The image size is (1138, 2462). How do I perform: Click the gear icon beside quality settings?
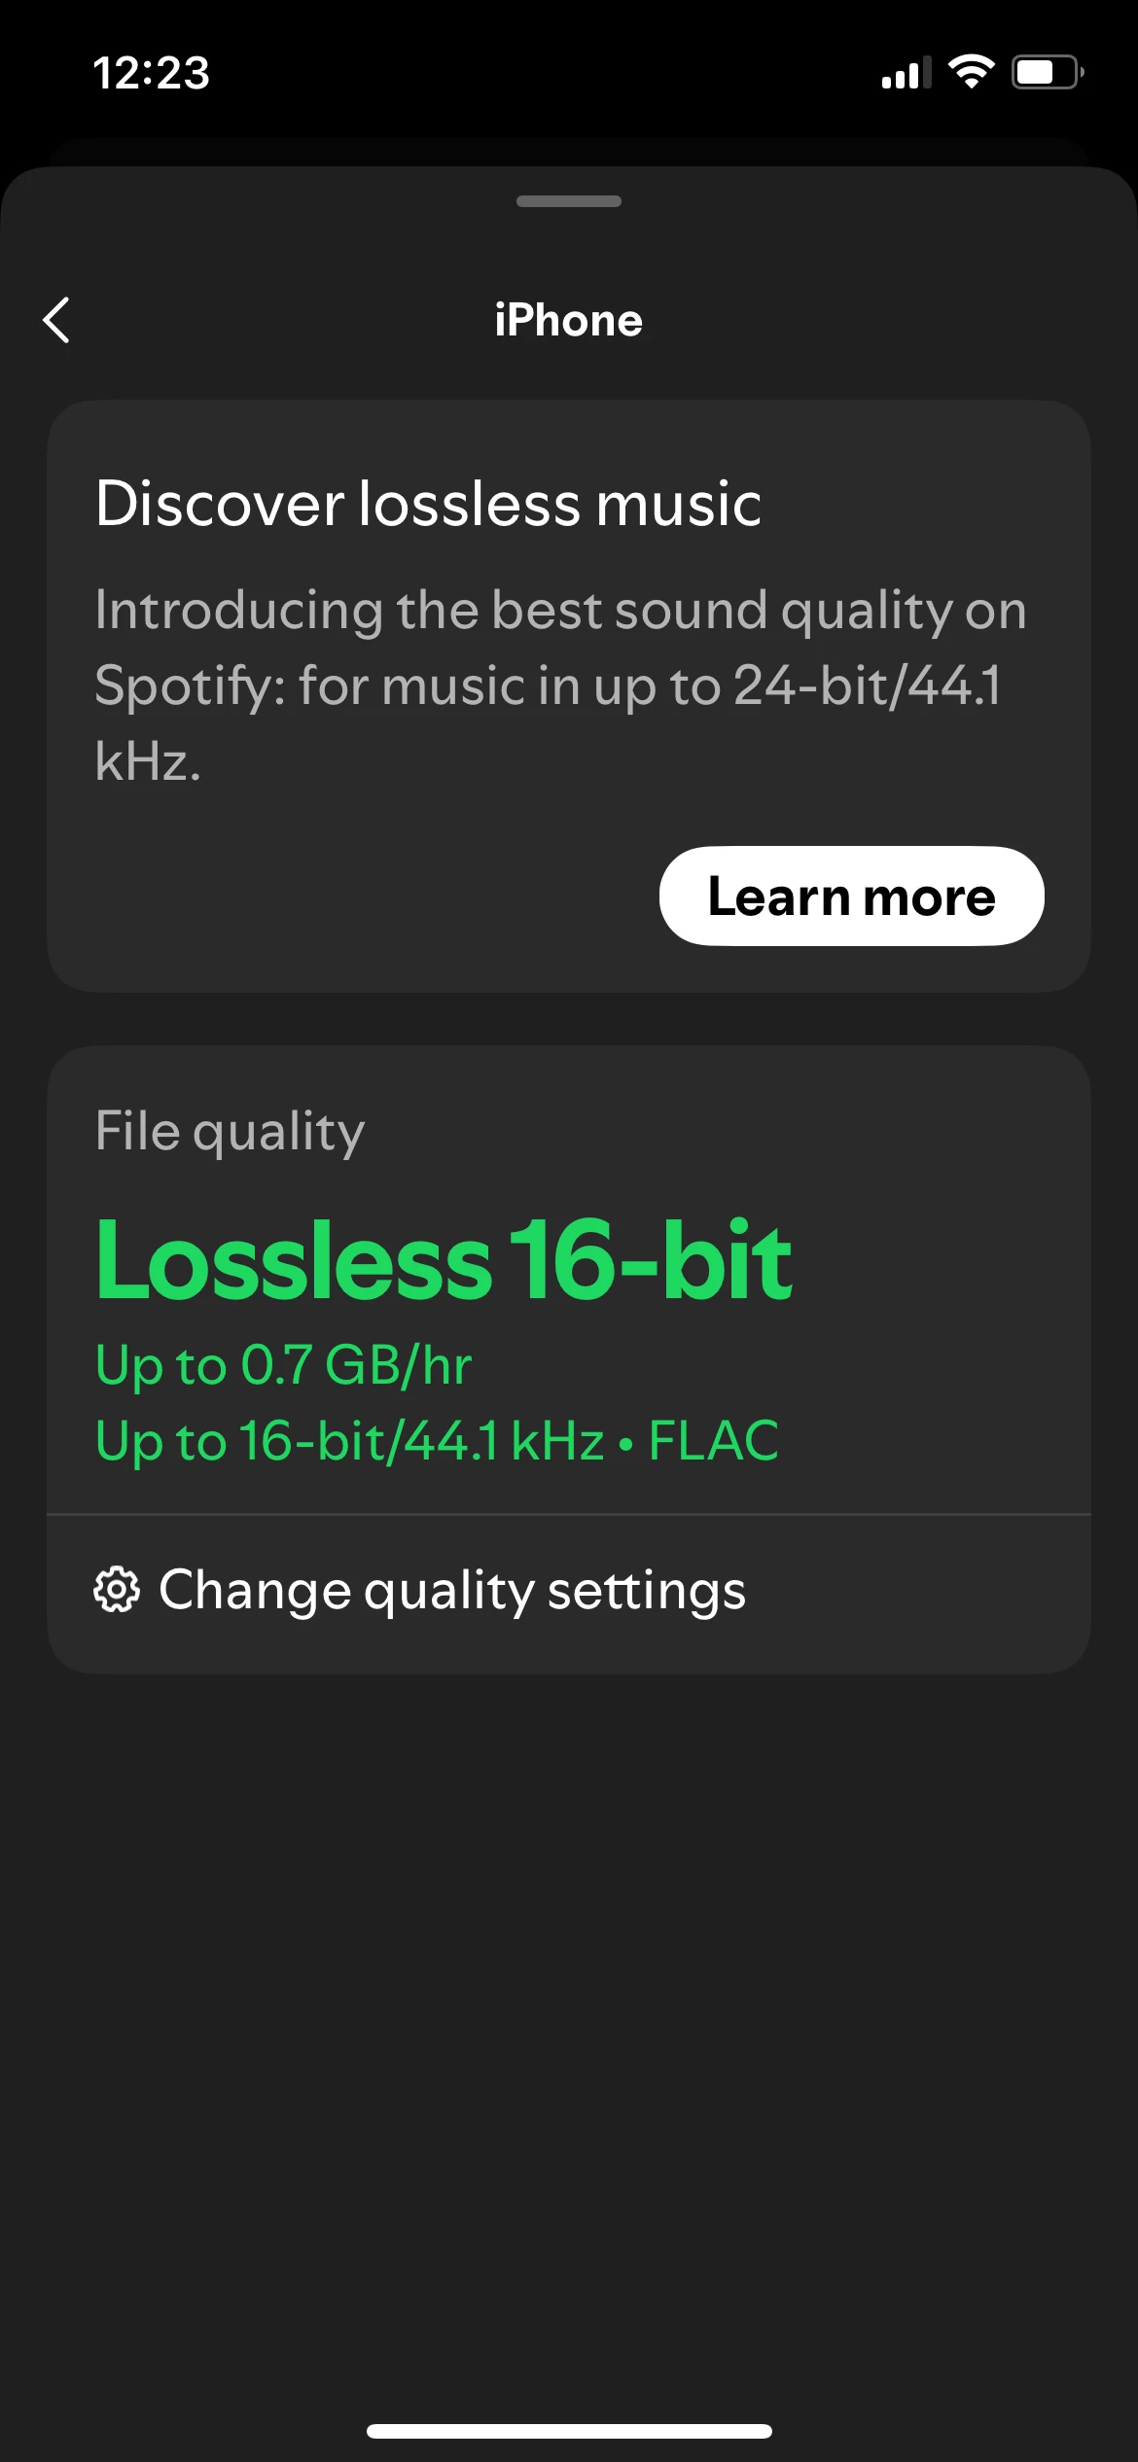click(117, 1590)
